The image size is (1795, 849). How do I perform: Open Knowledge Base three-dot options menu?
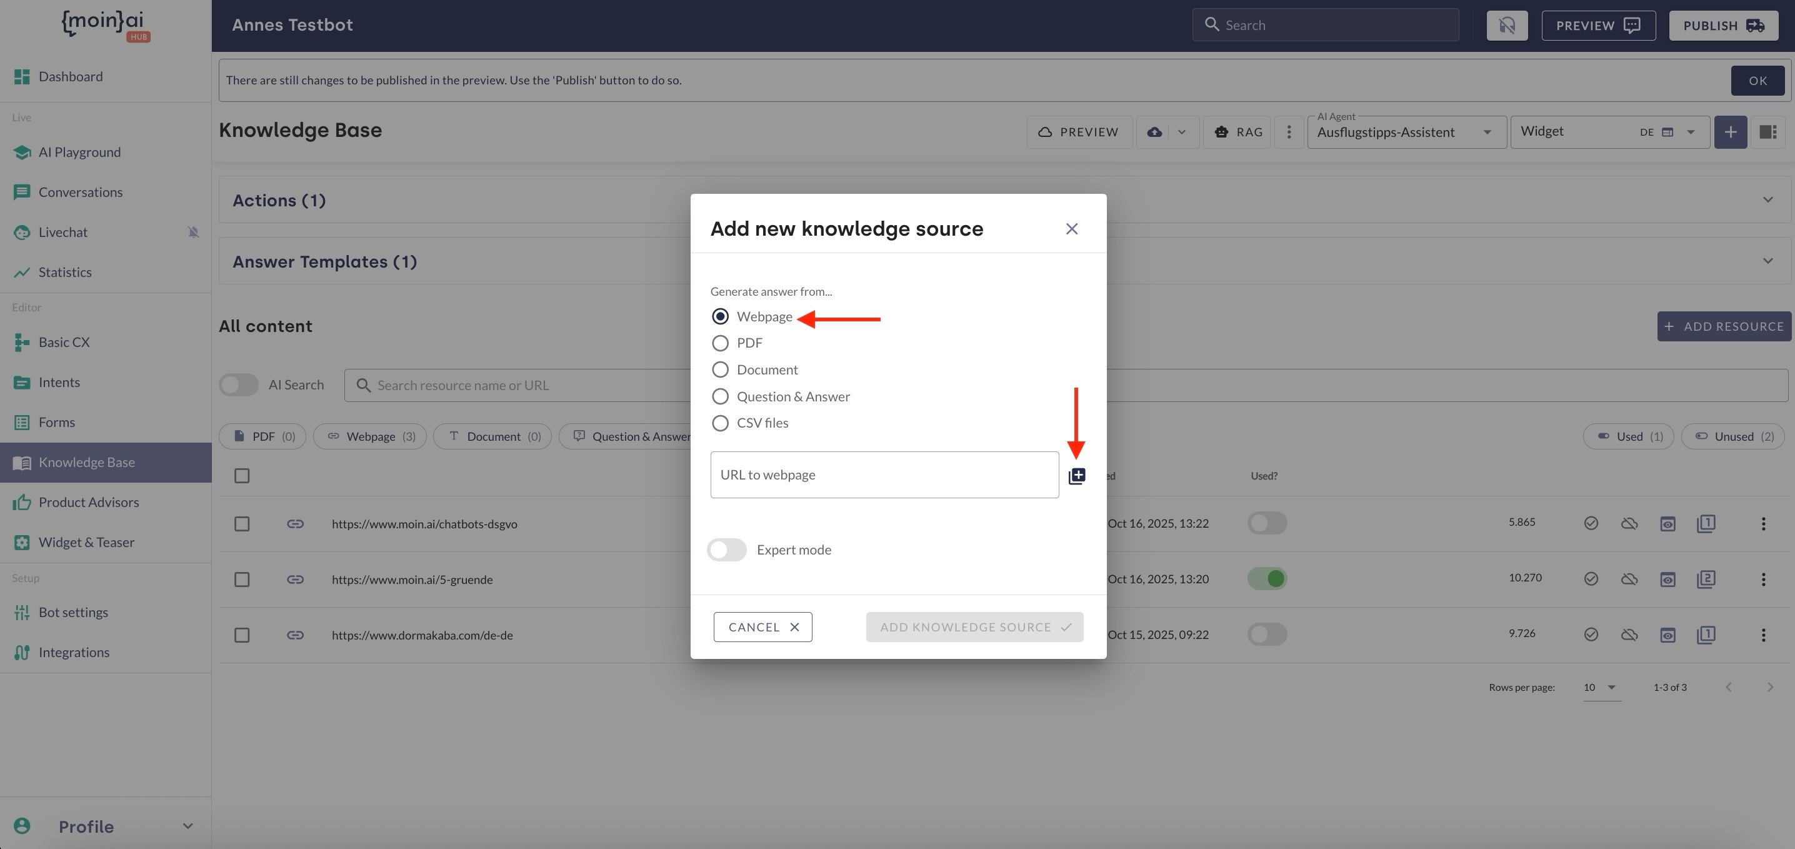(x=1288, y=132)
